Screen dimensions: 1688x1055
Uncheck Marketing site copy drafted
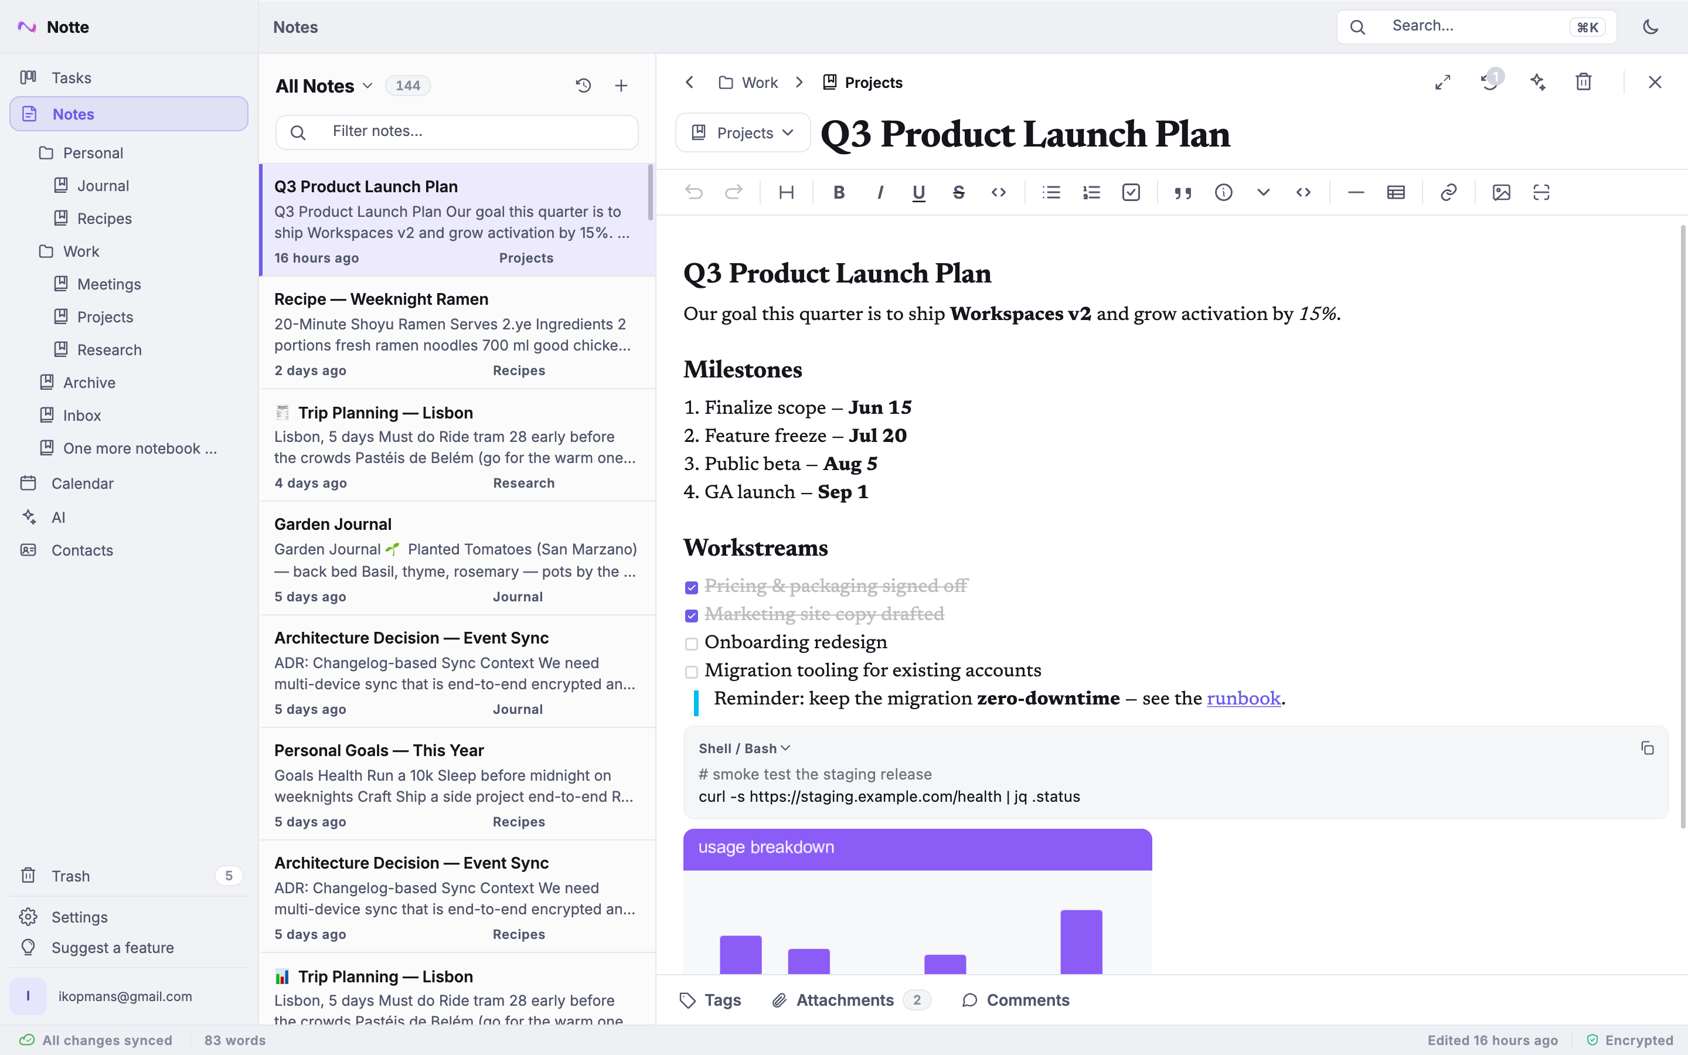coord(691,615)
